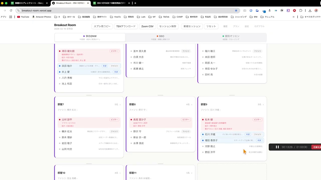
Task: Remove 部屋11 with its x icon
Action: pyautogui.click(x=192, y=173)
